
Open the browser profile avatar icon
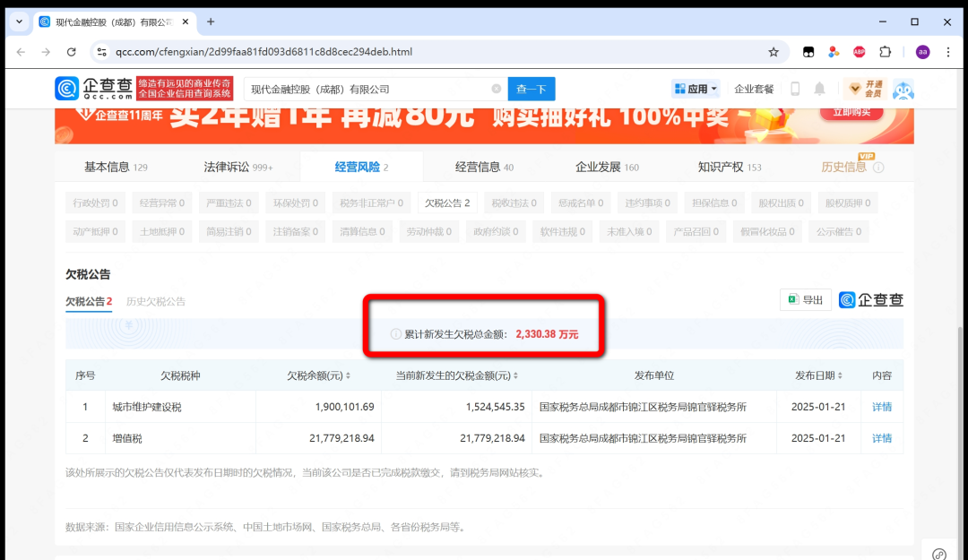(921, 52)
